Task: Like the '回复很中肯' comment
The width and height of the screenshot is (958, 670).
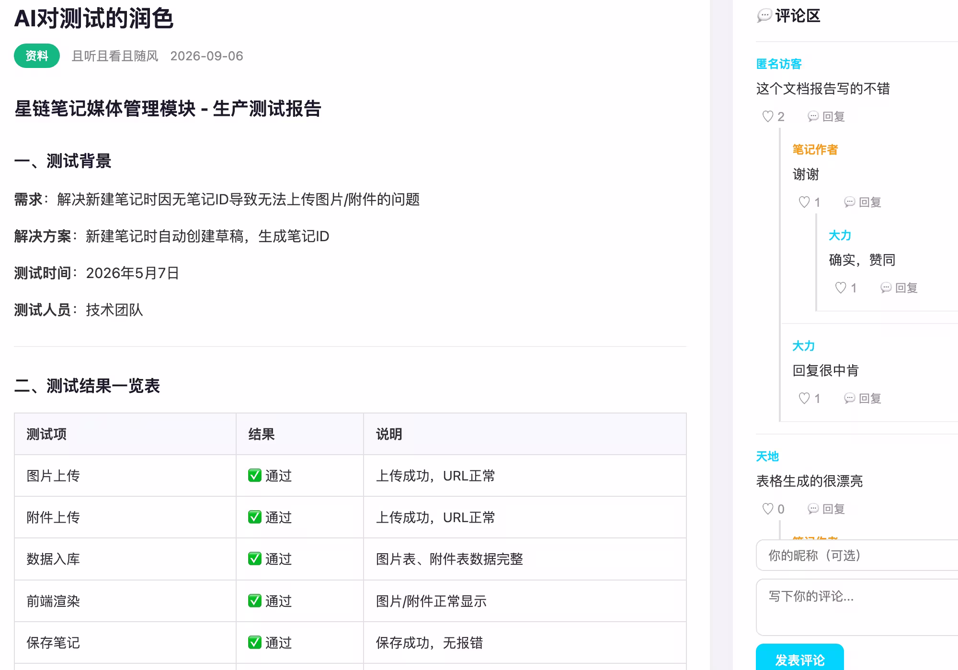Action: [809, 398]
